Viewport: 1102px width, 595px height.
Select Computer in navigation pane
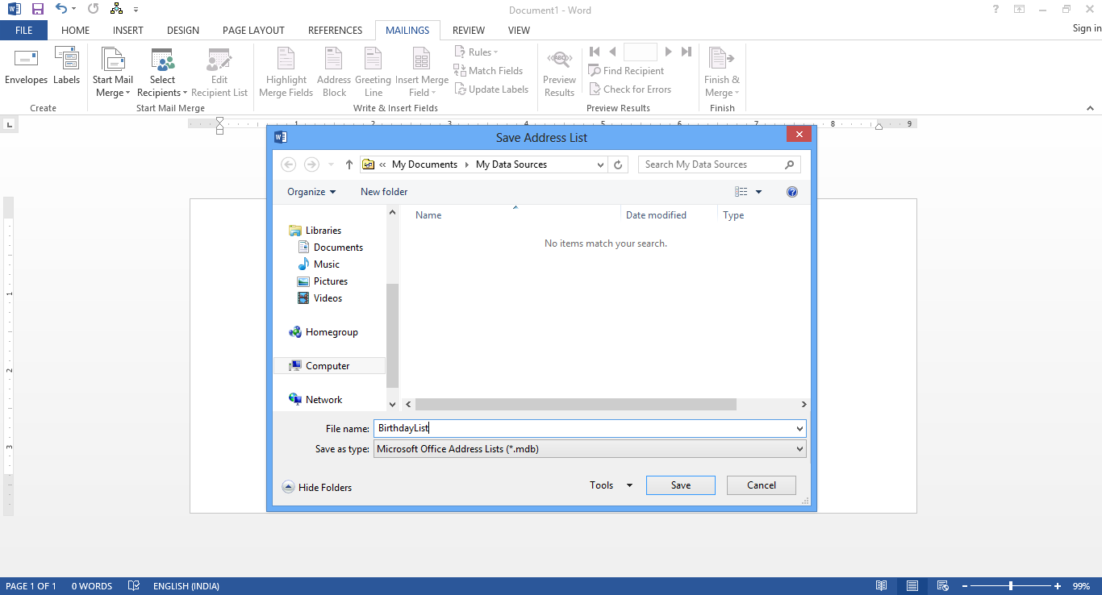[x=330, y=366]
